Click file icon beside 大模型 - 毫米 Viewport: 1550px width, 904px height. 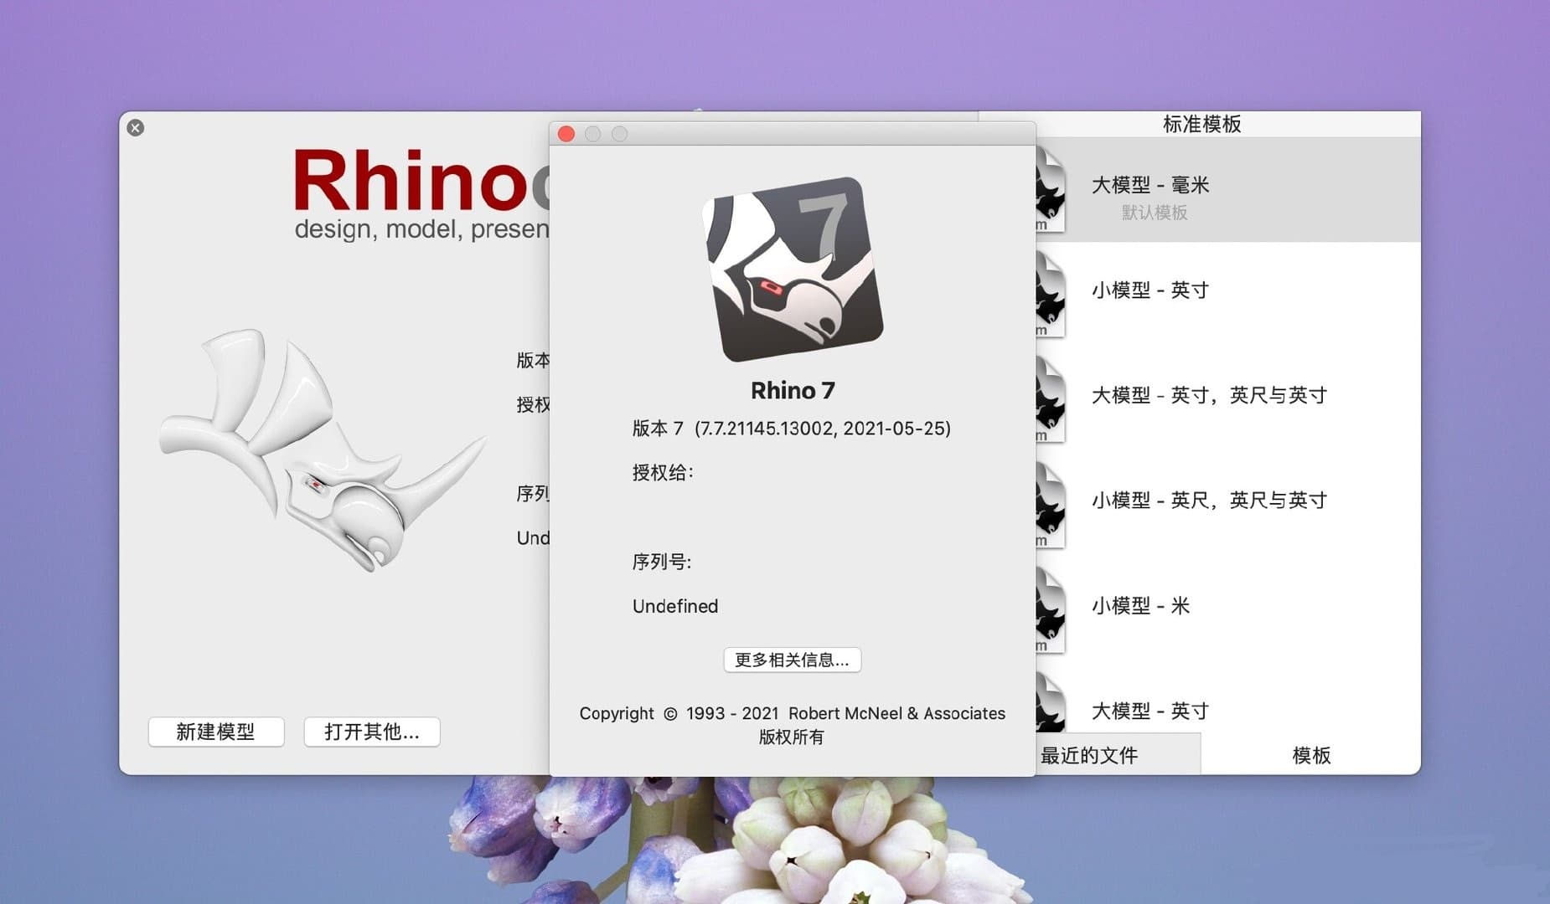(1051, 190)
